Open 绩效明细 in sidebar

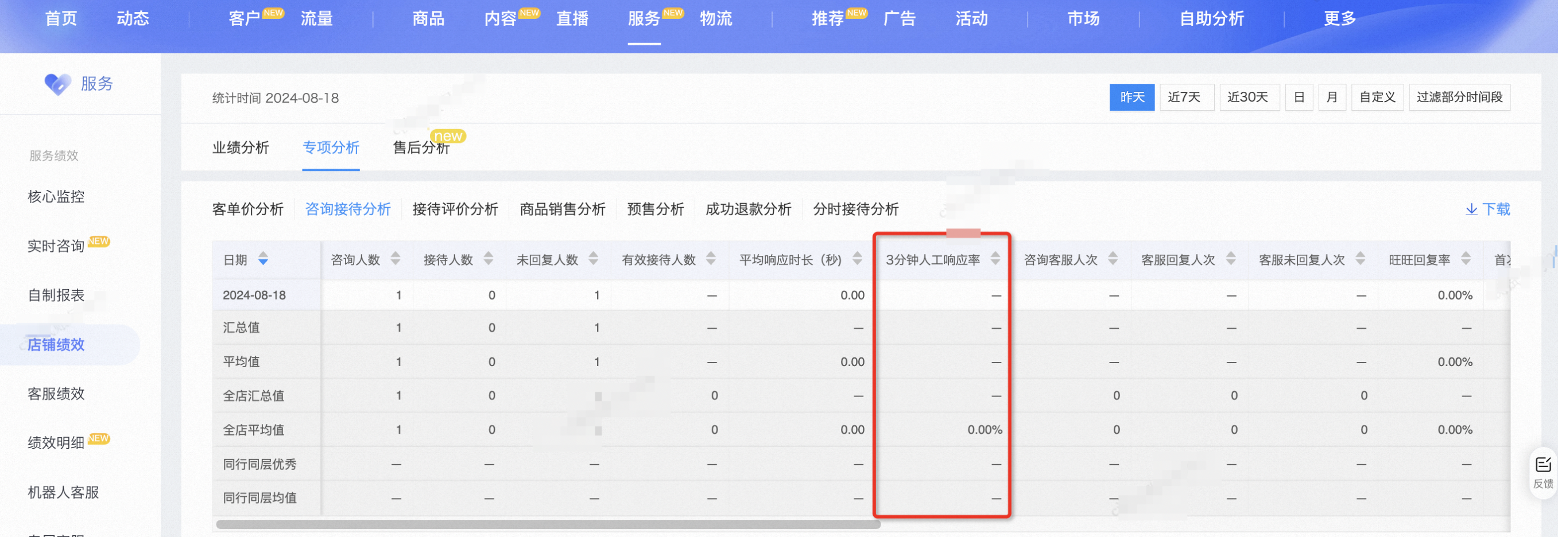click(56, 443)
